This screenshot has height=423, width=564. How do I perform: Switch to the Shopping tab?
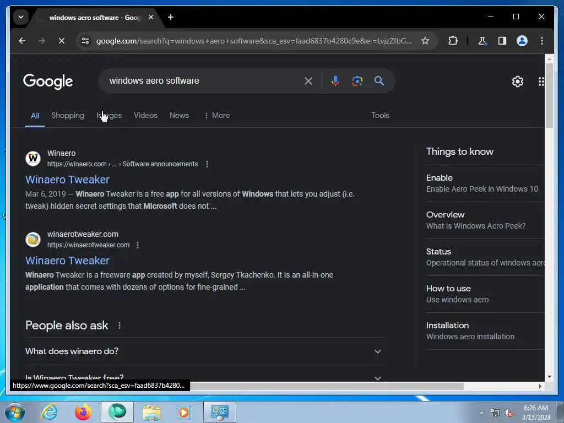tap(68, 115)
